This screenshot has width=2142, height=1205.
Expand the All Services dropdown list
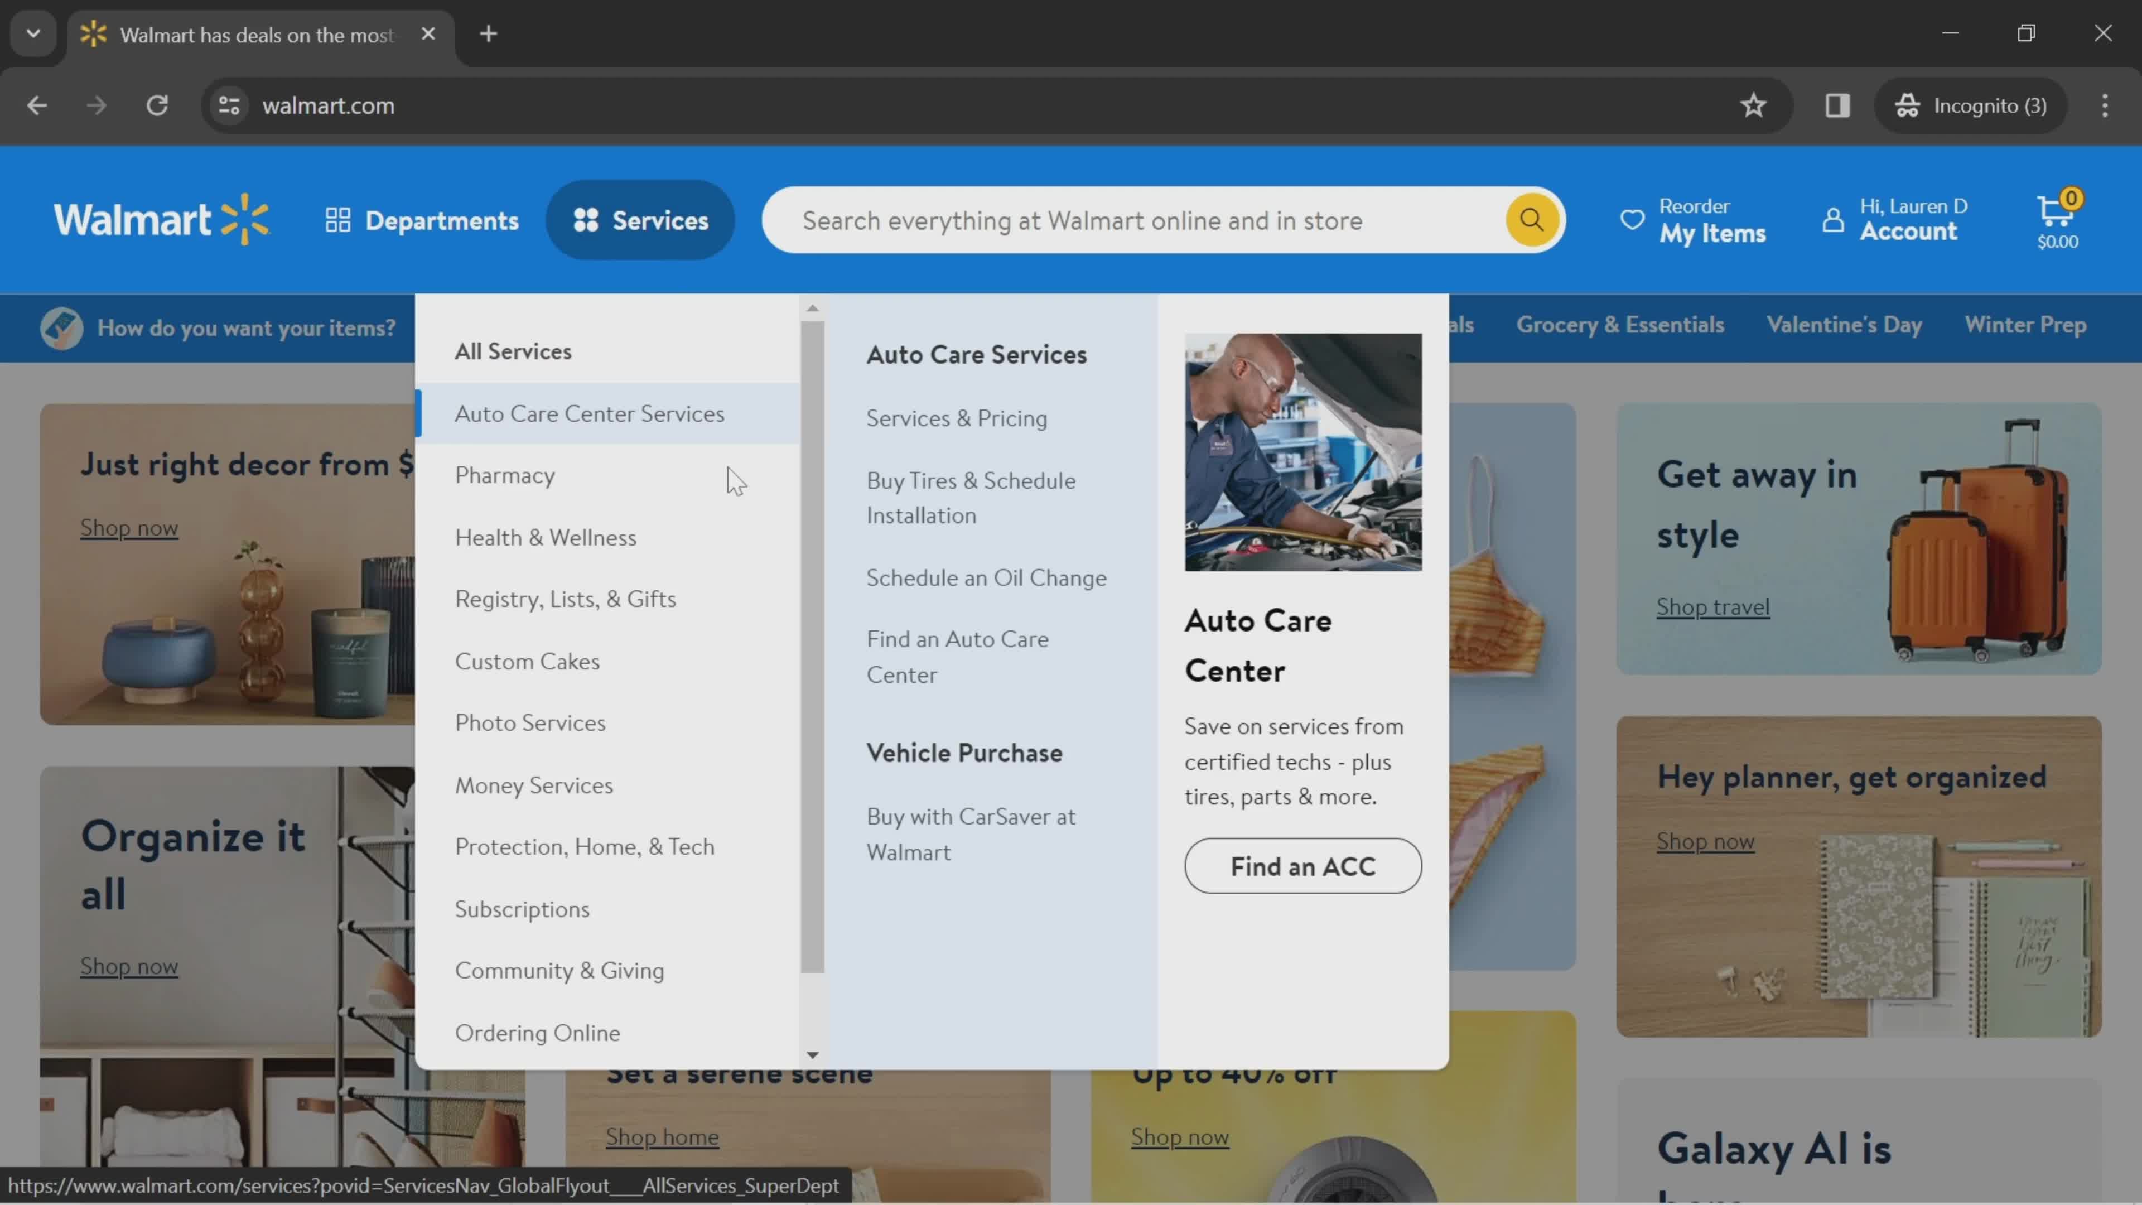[x=513, y=350]
